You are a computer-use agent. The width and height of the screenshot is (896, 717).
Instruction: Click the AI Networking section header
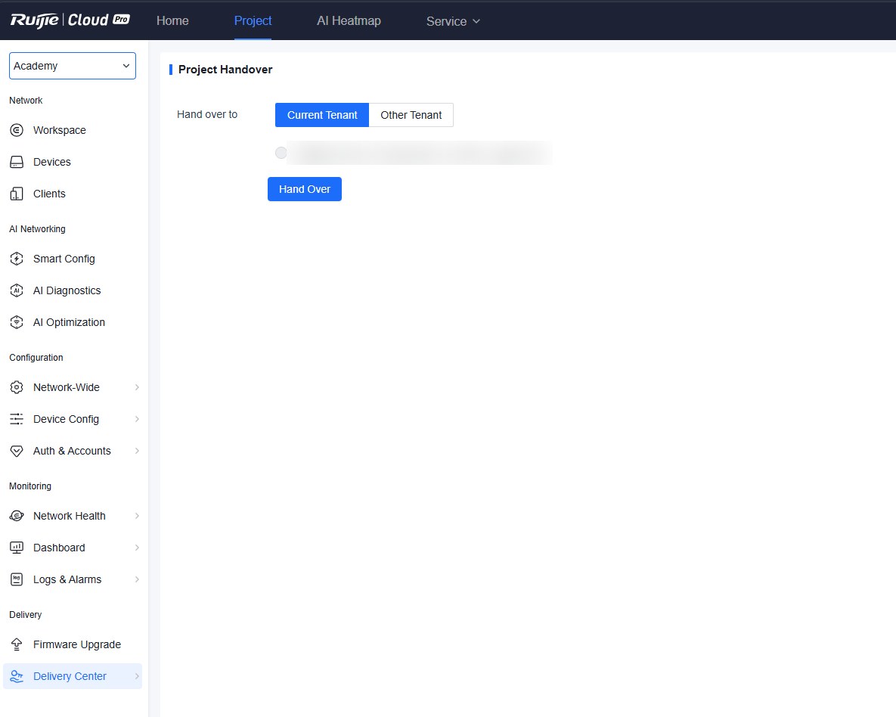pos(37,228)
